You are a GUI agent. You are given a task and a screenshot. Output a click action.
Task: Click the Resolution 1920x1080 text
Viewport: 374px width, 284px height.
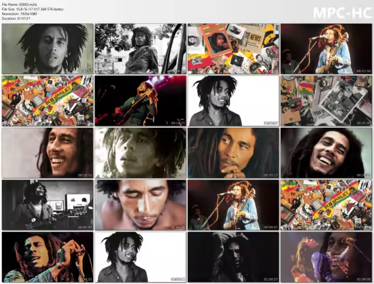[19, 14]
